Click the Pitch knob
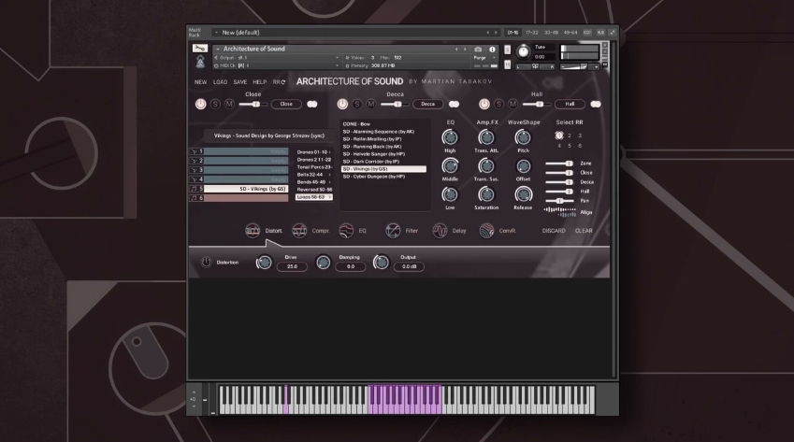 coord(523,137)
